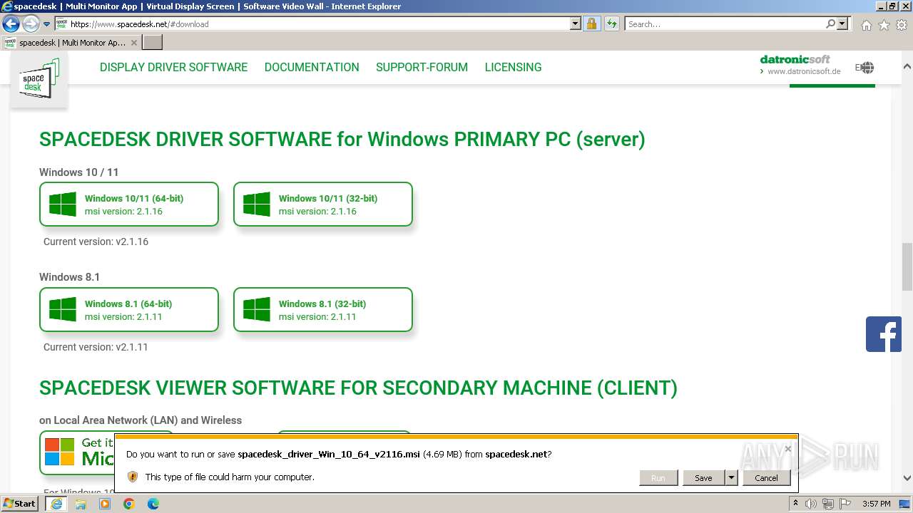Open SUPPORT-FORUM menu item
Image resolution: width=913 pixels, height=513 pixels.
tap(422, 67)
